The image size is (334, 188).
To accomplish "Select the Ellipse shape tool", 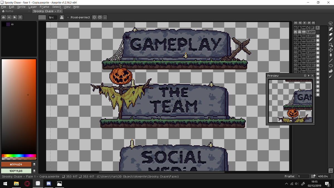I will pos(331,66).
